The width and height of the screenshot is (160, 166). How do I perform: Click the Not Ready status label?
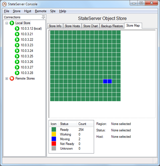coord(67,144)
